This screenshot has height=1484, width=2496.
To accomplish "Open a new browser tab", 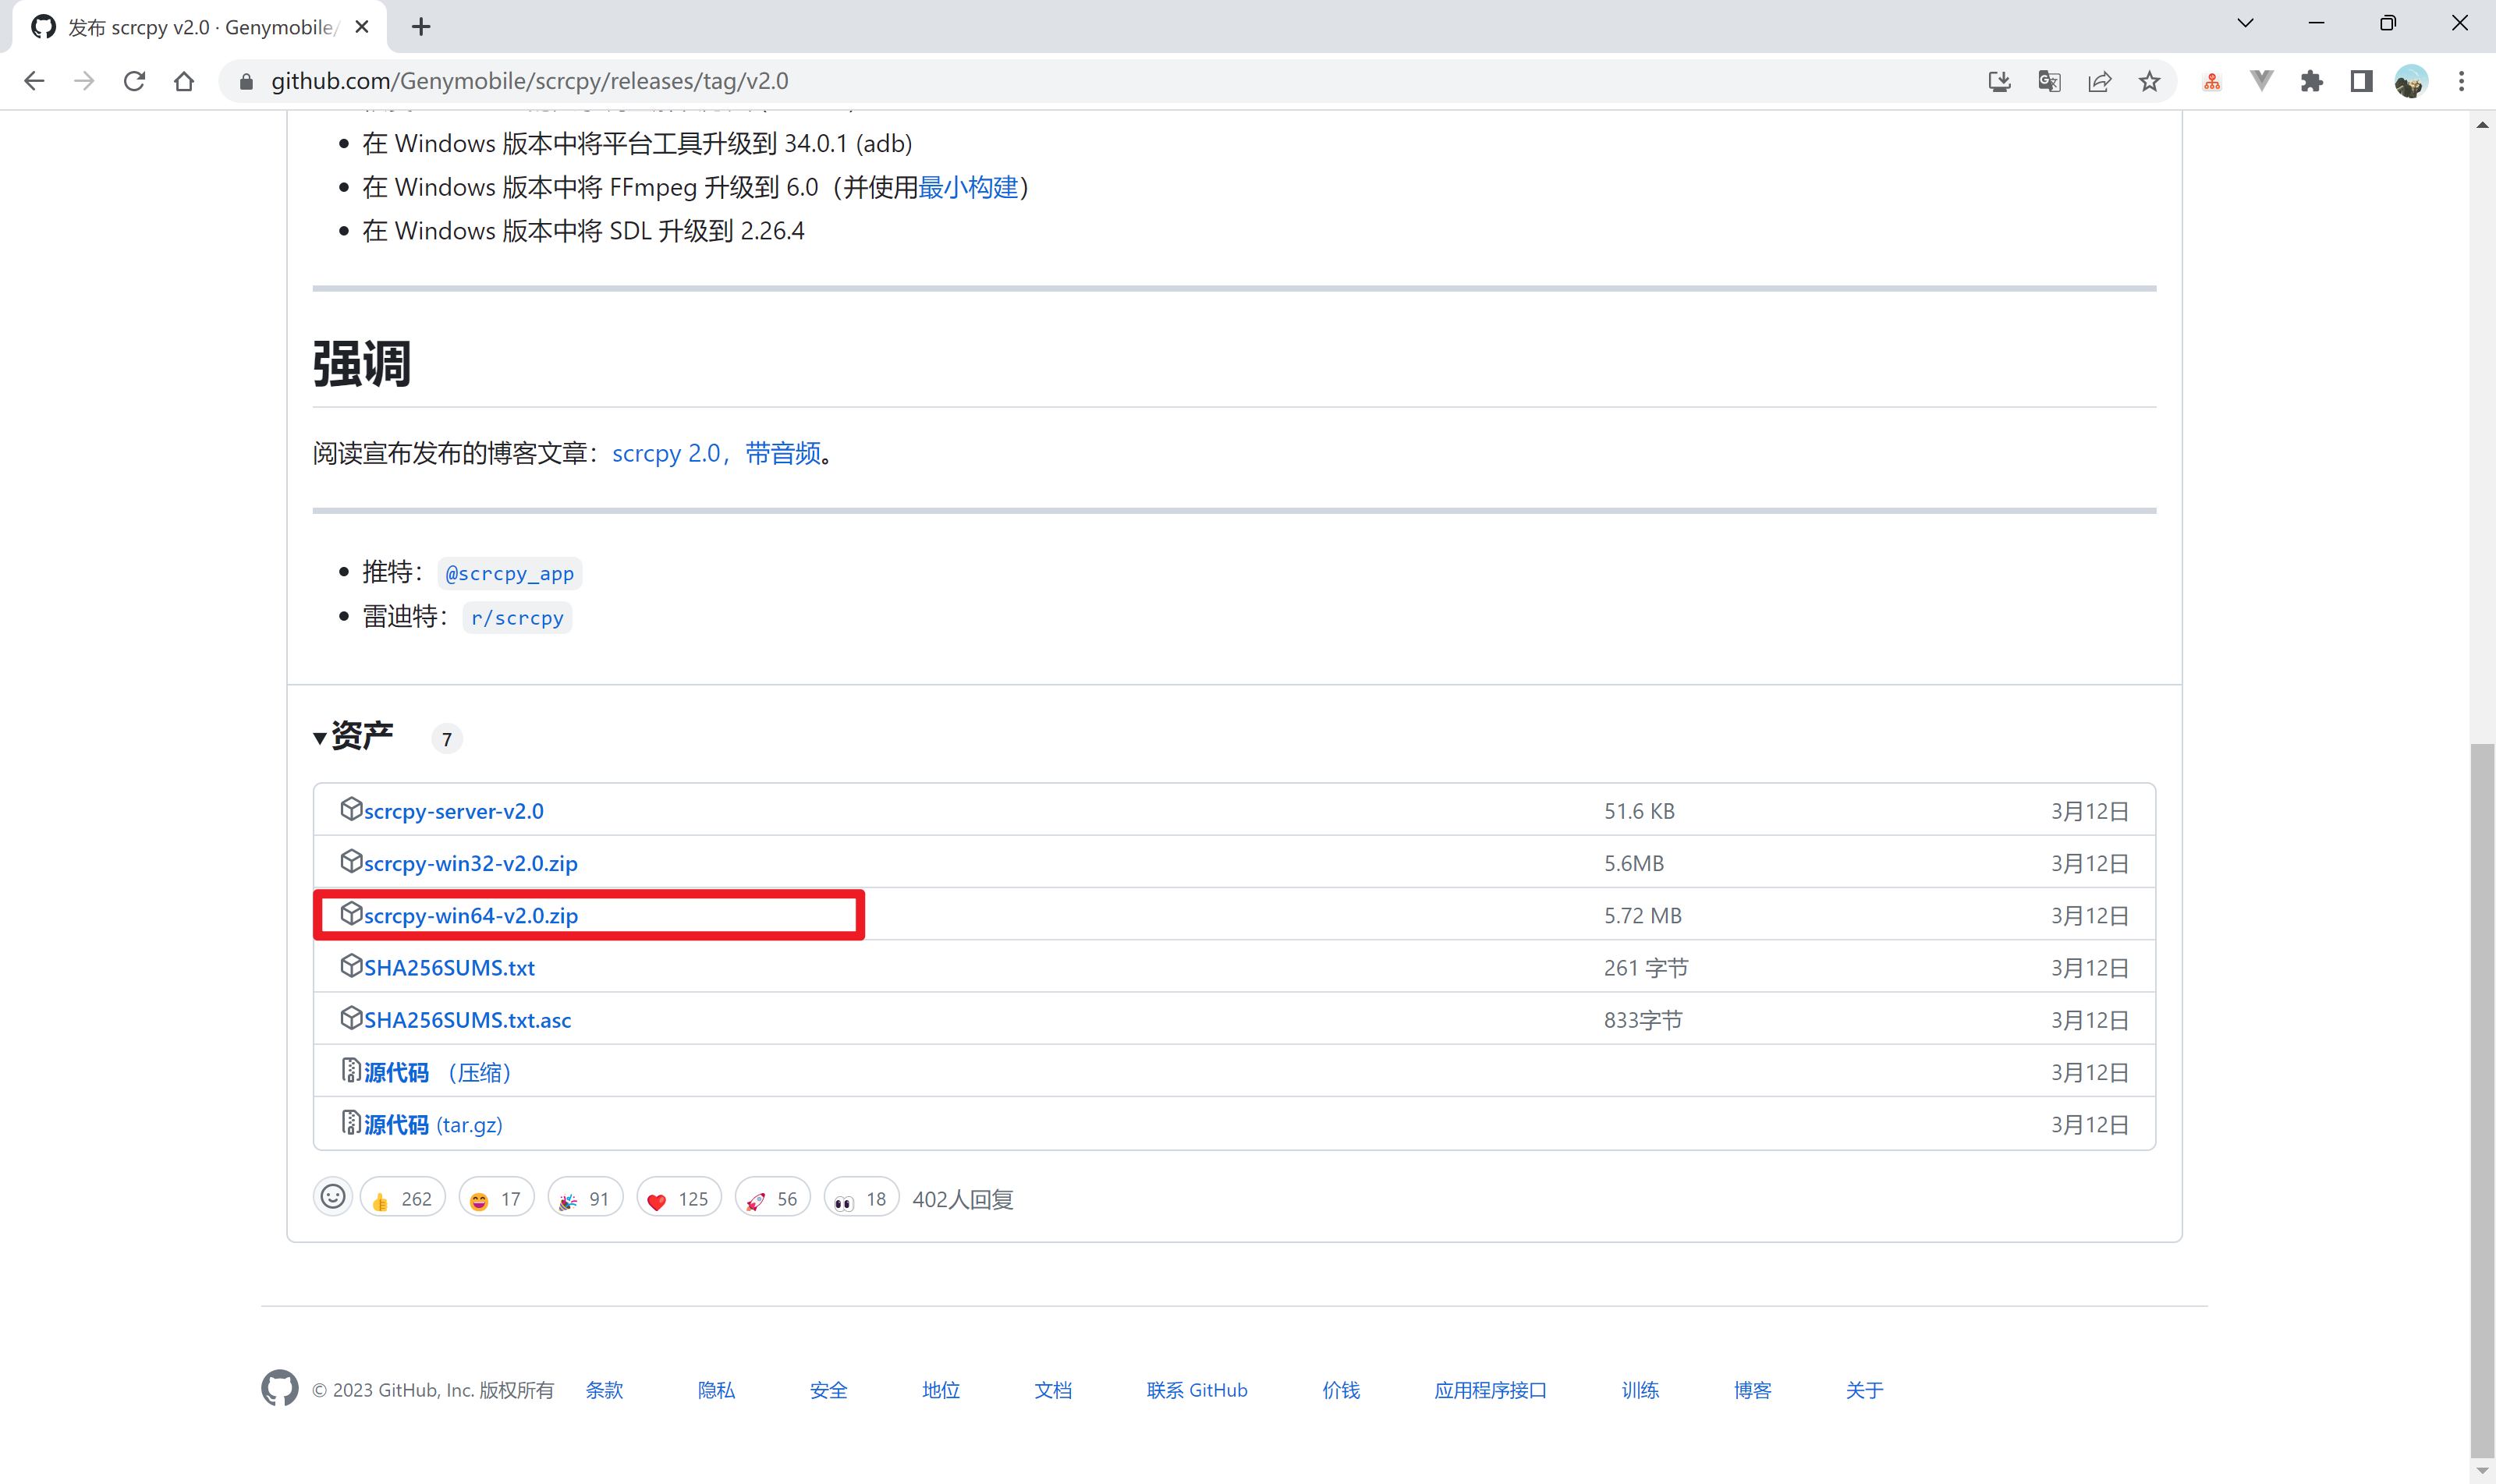I will coord(421,27).
